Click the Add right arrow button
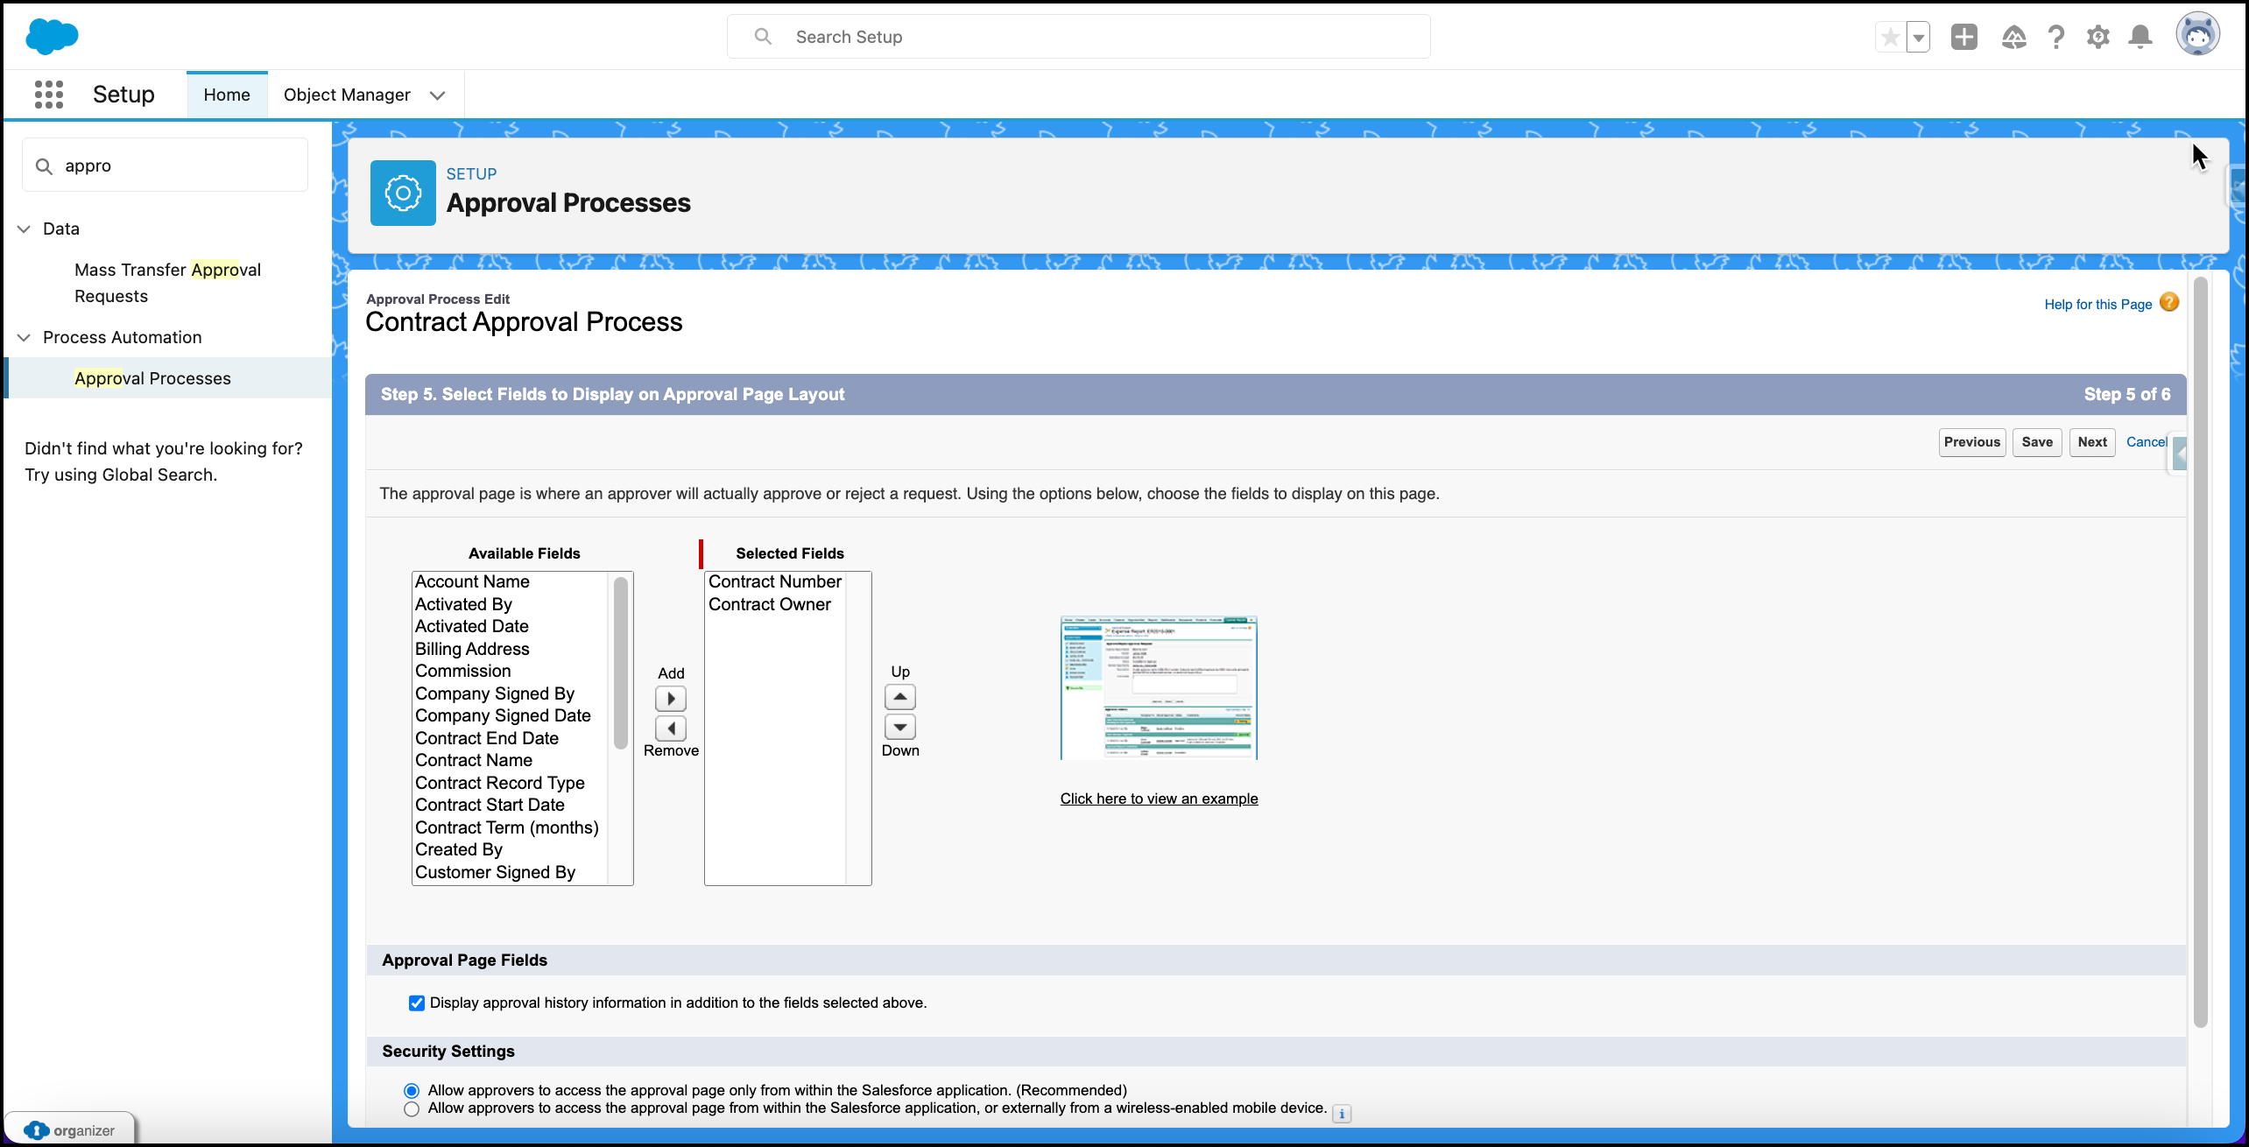Screen dimensions: 2249x1147 [x=671, y=699]
